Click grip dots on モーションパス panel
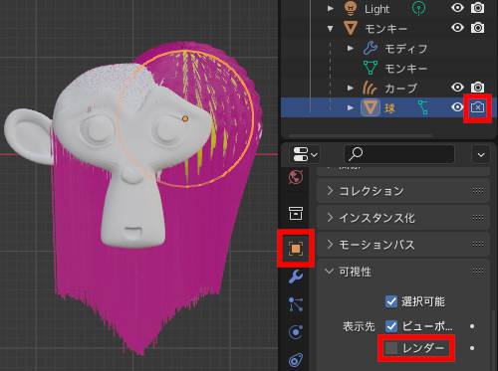Viewport: 498px width, 371px height. tap(478, 245)
